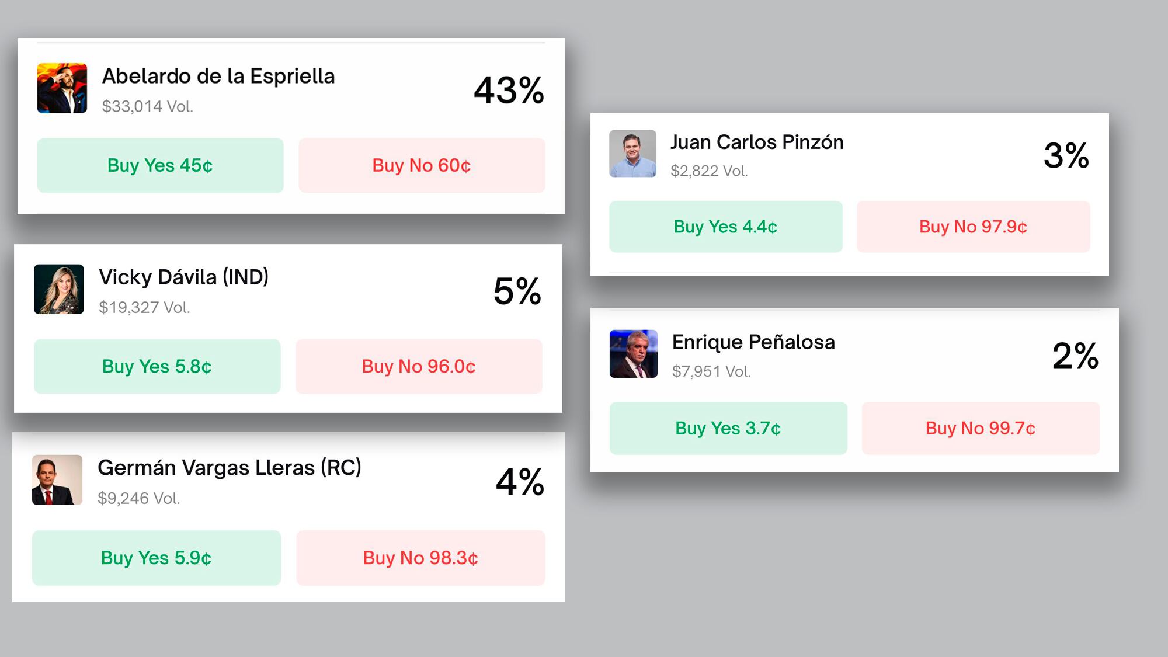Click Buy No 98.3¢ for Vargas Lleras
Image resolution: width=1168 pixels, height=657 pixels.
point(420,558)
